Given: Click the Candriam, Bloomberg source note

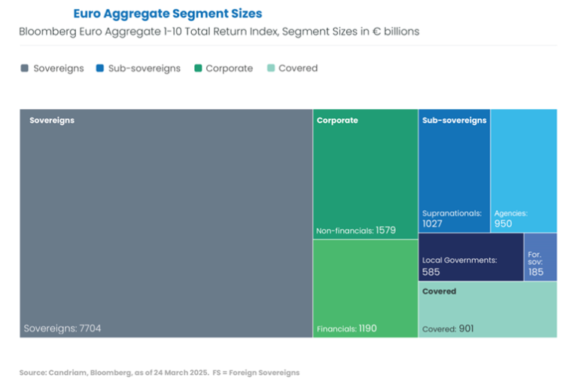Looking at the screenshot, I should pos(160,372).
